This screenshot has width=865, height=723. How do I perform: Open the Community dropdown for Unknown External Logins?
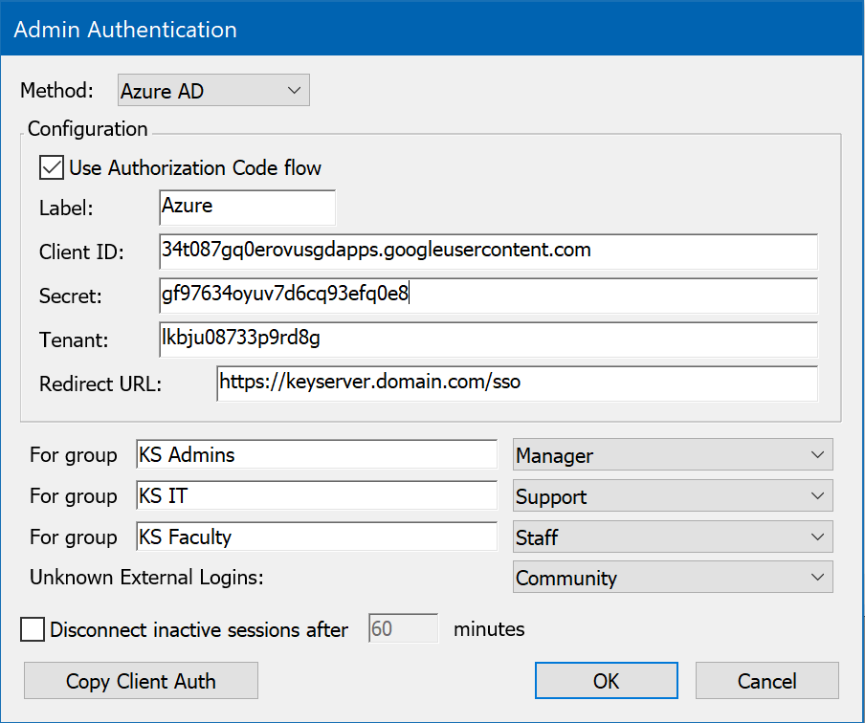(x=673, y=578)
